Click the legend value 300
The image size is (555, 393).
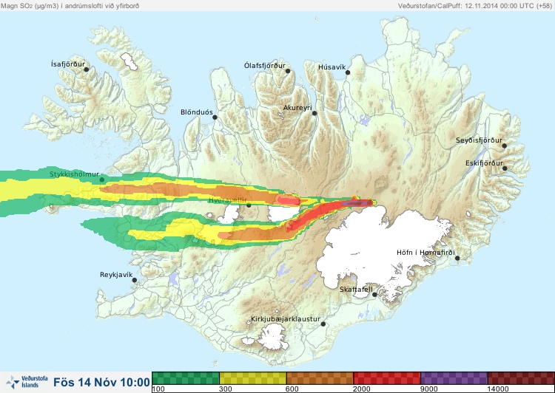click(x=226, y=389)
